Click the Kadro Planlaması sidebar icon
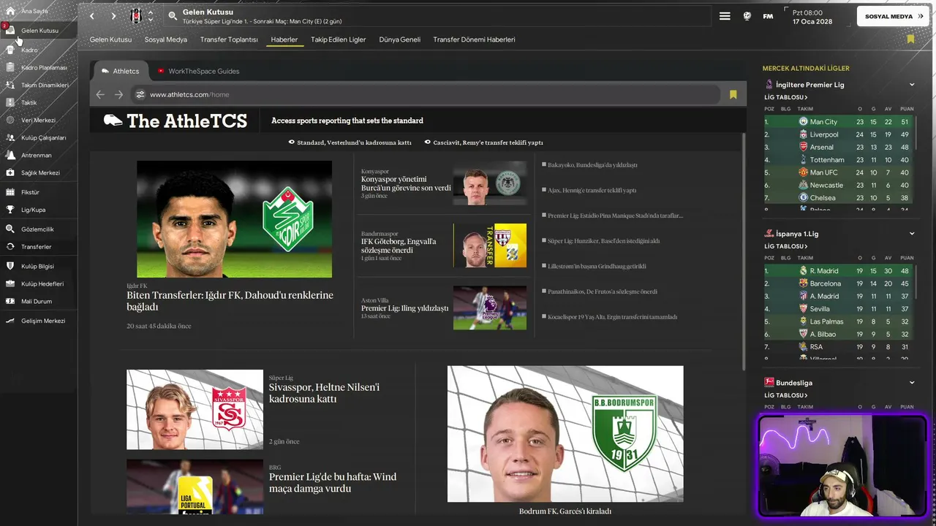This screenshot has height=526, width=936. (x=10, y=67)
